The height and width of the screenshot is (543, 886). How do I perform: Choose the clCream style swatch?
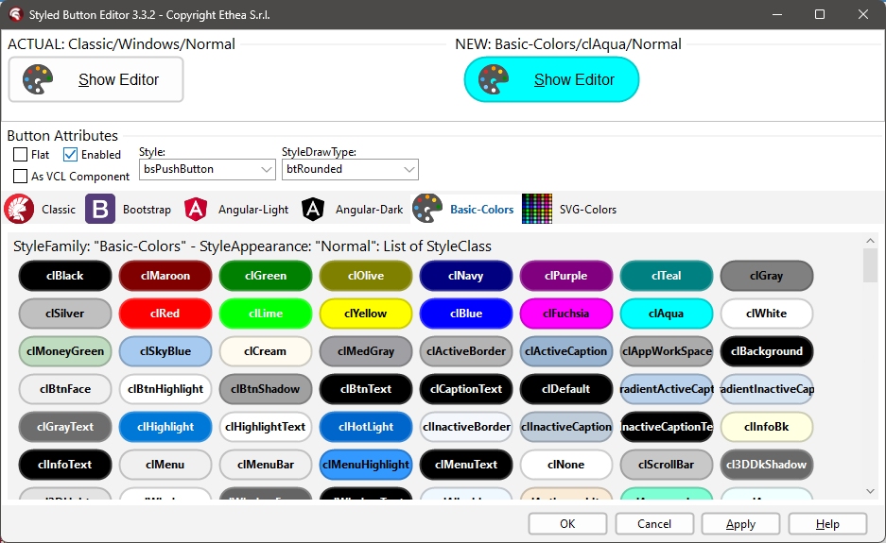pyautogui.click(x=266, y=351)
